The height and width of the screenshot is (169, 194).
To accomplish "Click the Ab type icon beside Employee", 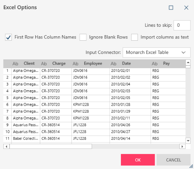I will (75, 64).
